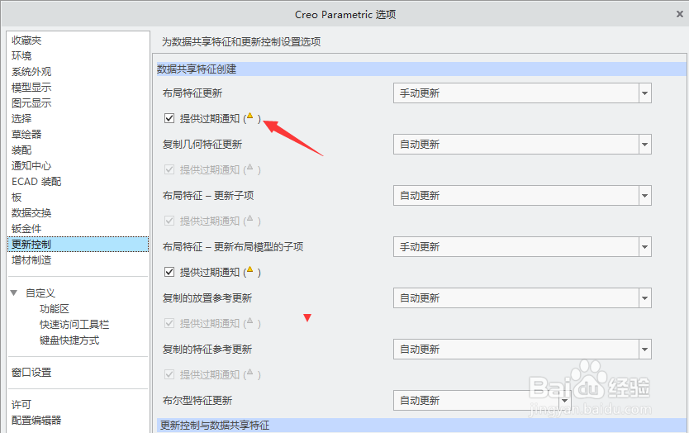Select 装配 category

point(21,150)
